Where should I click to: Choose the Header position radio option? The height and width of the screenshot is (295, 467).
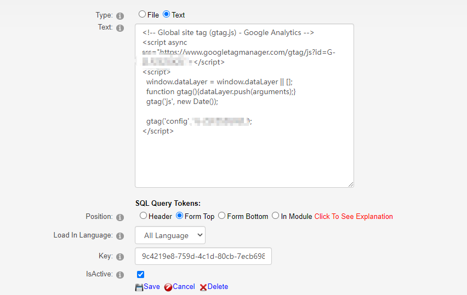(x=143, y=216)
